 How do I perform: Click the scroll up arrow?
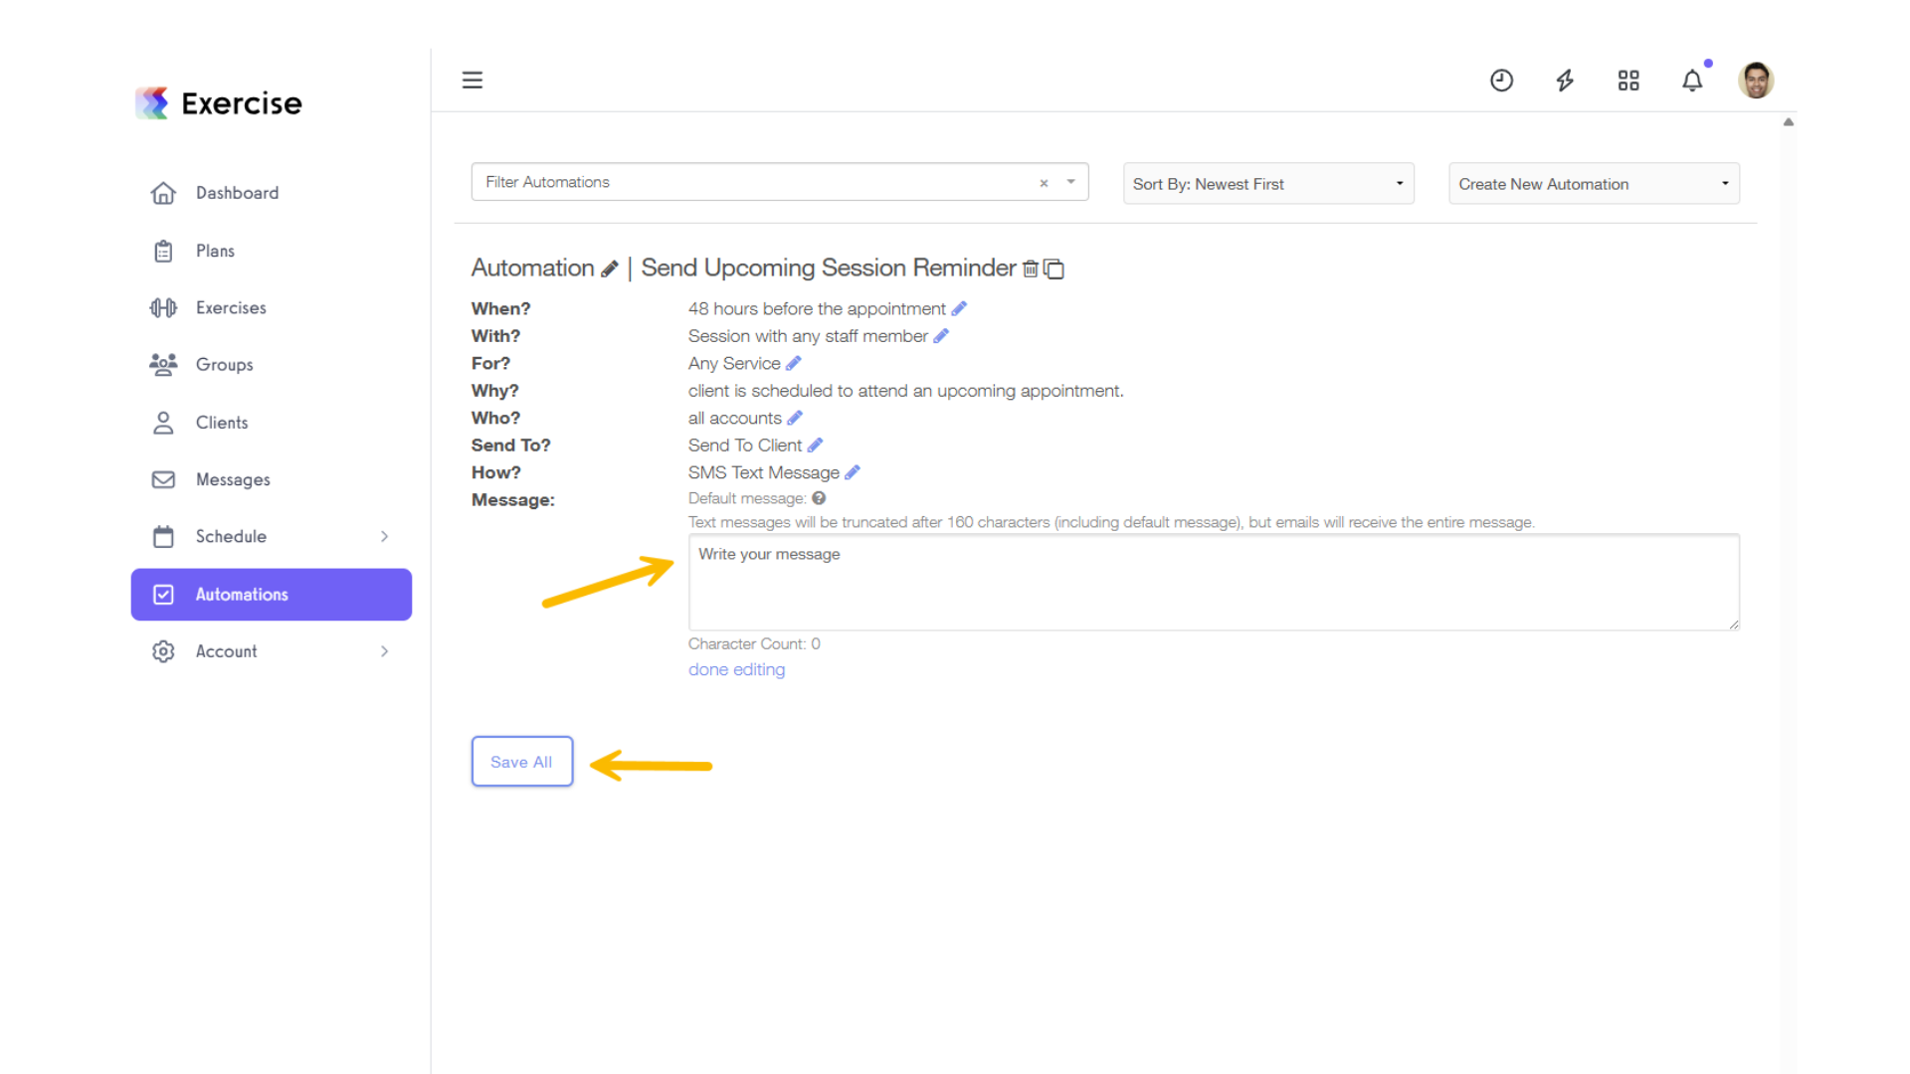click(x=1789, y=122)
